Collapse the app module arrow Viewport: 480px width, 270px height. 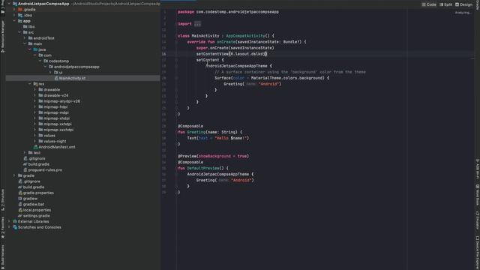[x=14, y=21]
